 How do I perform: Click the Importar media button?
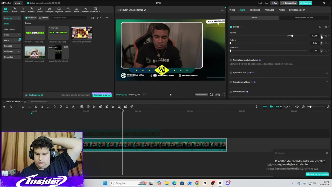pyautogui.click(x=31, y=18)
